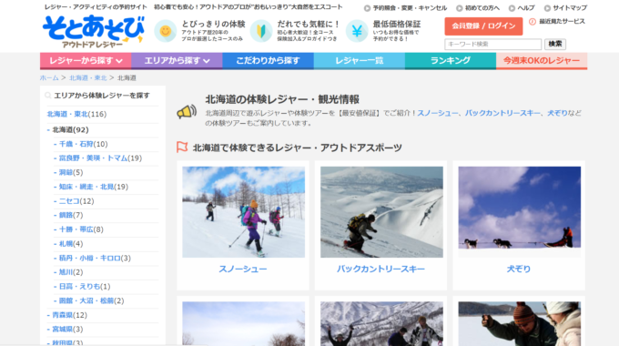Screen dimensions: 619x346
Task: Click バックカントリースキー link in the description
Action: 502,113
